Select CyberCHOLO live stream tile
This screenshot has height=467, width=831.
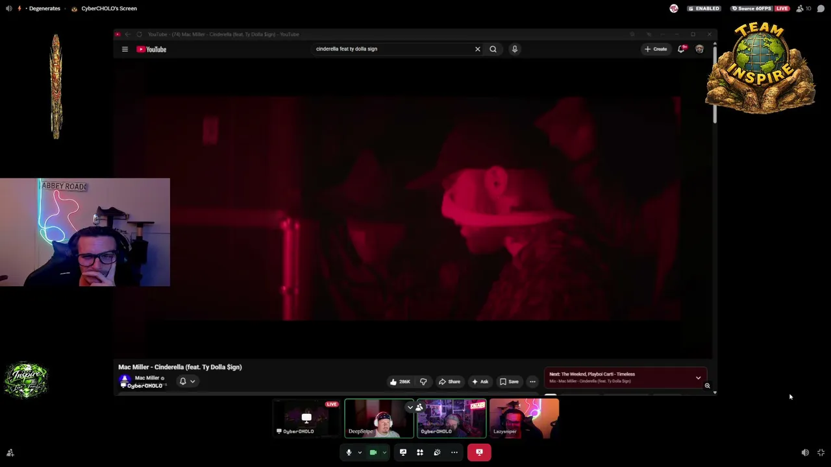click(x=306, y=418)
